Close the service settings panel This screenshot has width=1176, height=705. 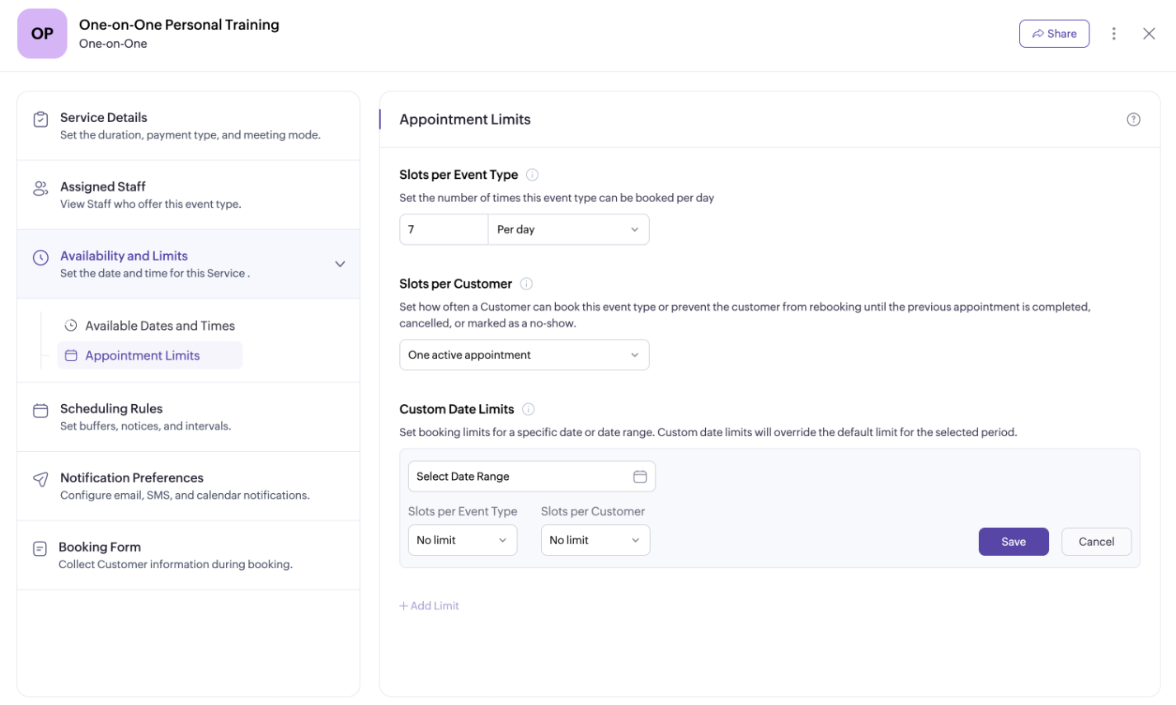point(1149,34)
